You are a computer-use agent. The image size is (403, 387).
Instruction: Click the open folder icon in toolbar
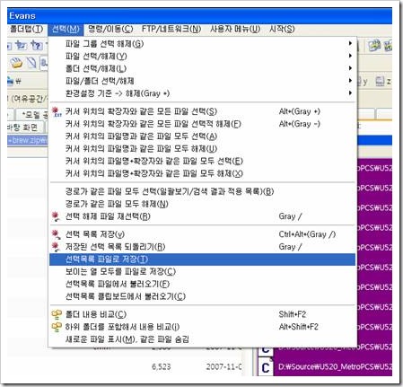click(16, 63)
